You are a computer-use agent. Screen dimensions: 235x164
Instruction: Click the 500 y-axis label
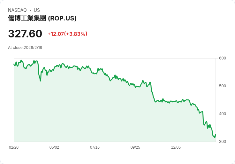(222, 86)
